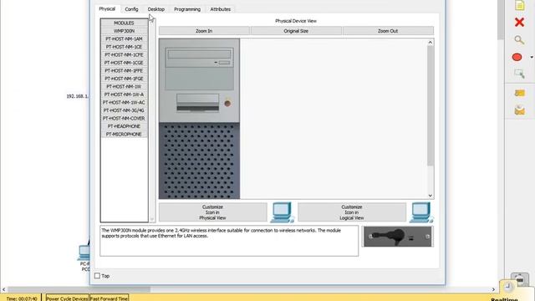The height and width of the screenshot is (301, 535).
Task: Open the Attributes tab
Action: [221, 9]
